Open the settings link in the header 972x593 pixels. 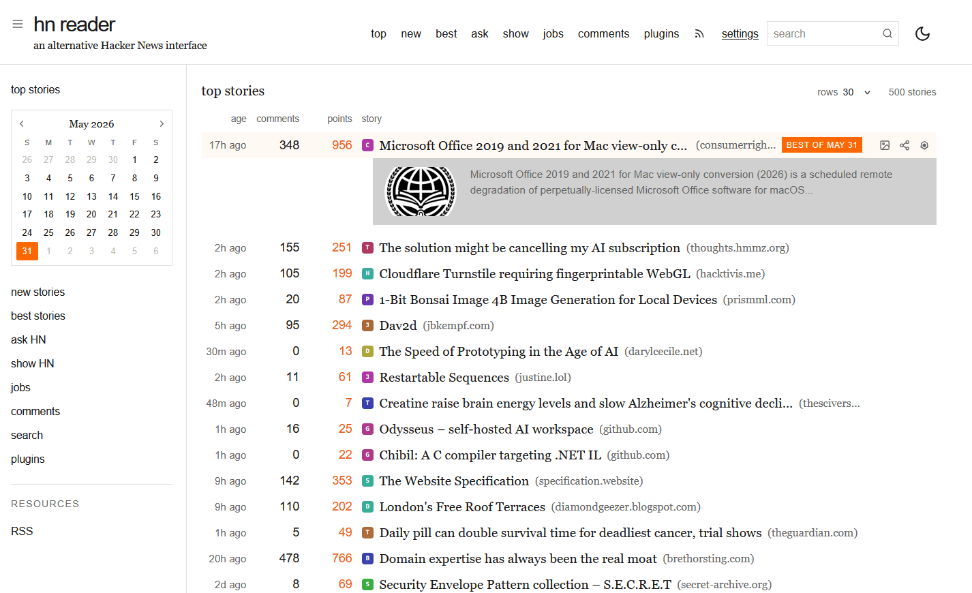point(740,33)
